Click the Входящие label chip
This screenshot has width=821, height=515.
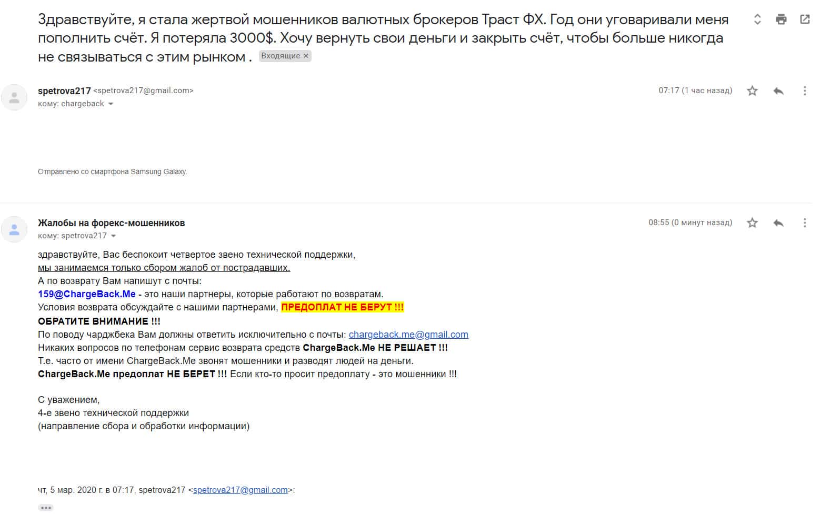click(x=281, y=56)
